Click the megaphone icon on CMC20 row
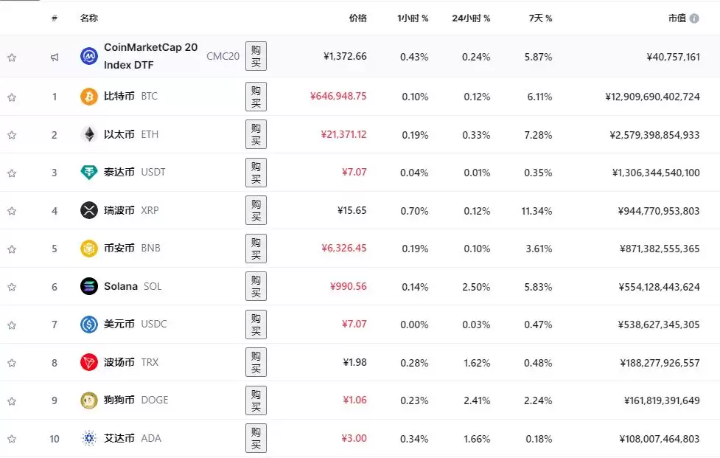 [54, 56]
